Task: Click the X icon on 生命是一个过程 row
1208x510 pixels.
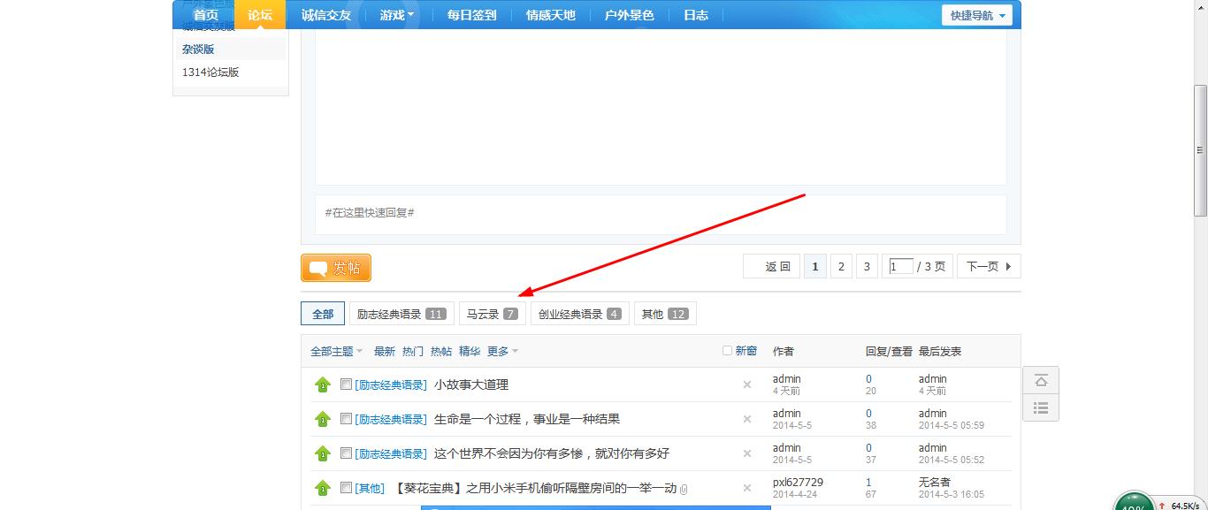Action: pyautogui.click(x=747, y=419)
